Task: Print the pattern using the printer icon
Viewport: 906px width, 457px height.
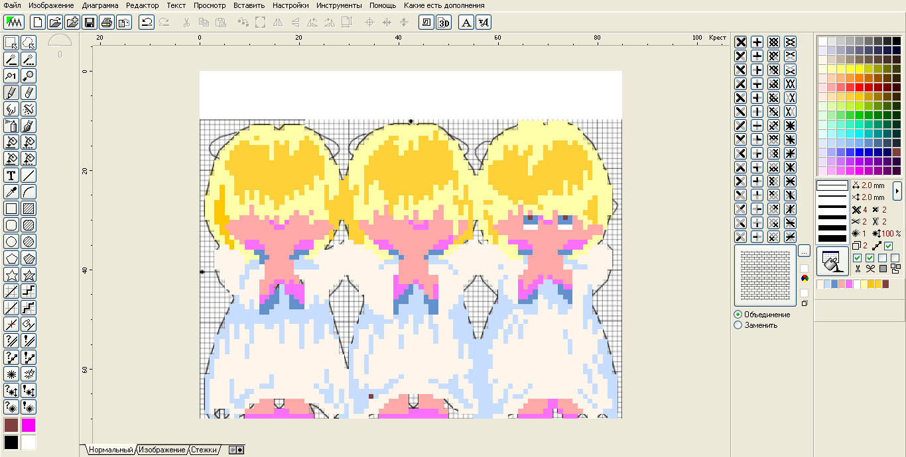Action: (107, 22)
